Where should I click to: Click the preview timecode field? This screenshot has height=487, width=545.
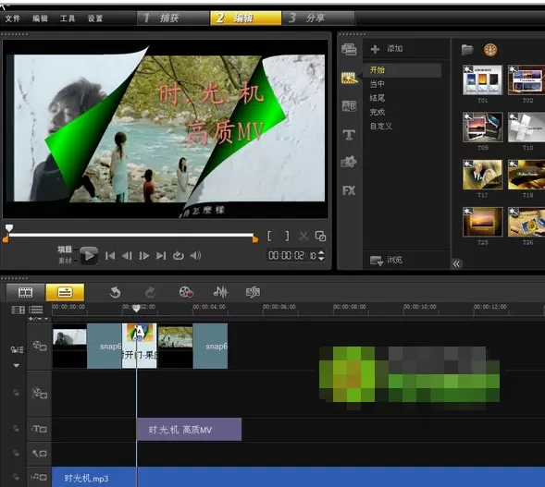pos(292,256)
